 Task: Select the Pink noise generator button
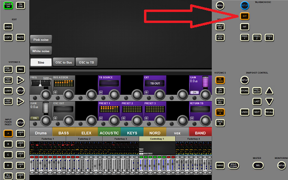(x=41, y=40)
